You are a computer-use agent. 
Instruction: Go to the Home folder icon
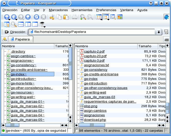[x=28, y=17]
